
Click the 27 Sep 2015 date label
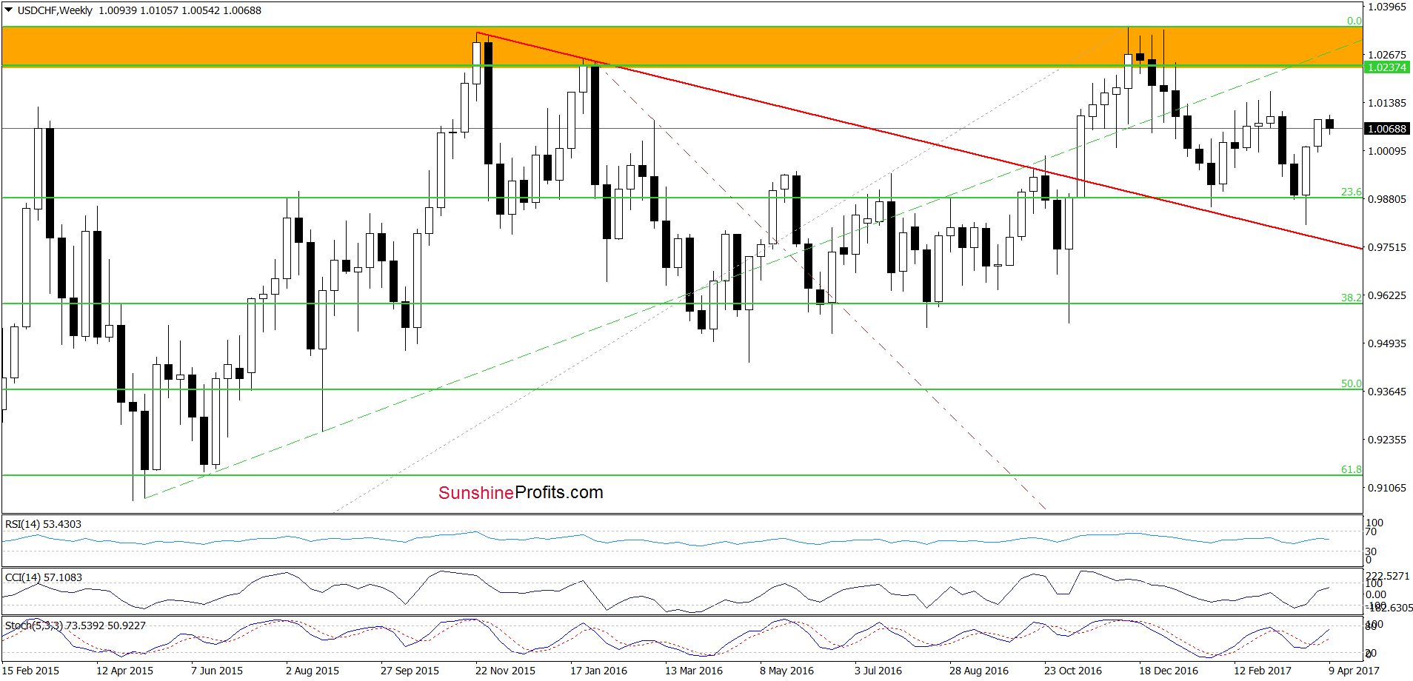410,671
